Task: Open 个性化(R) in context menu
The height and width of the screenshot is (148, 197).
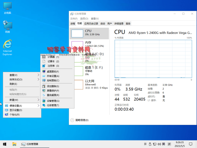Action: tap(22, 115)
